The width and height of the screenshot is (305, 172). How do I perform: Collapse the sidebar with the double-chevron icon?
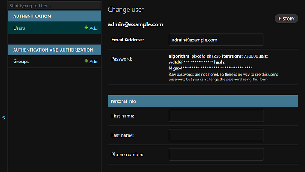pos(3,118)
